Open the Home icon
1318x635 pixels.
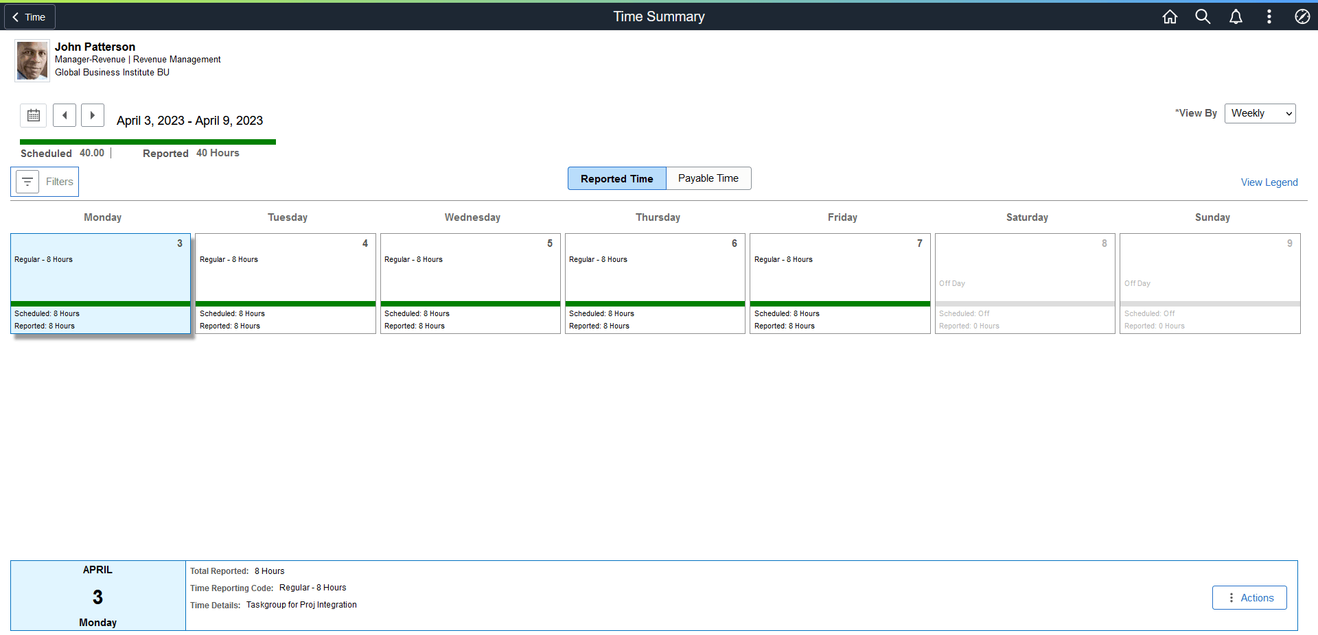pos(1170,16)
